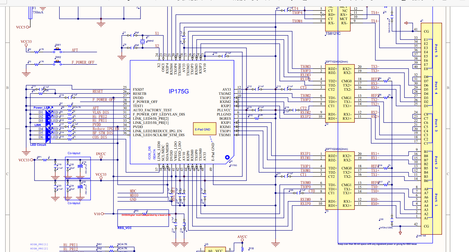Select the TS8121C transformer label
This screenshot has width=469, height=252.
[x=333, y=34]
